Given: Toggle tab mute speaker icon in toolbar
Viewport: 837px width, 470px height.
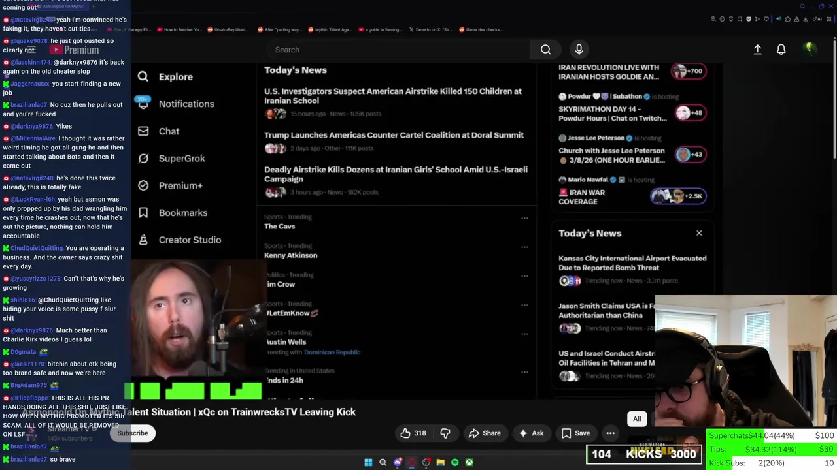Looking at the screenshot, I should pos(779,19).
